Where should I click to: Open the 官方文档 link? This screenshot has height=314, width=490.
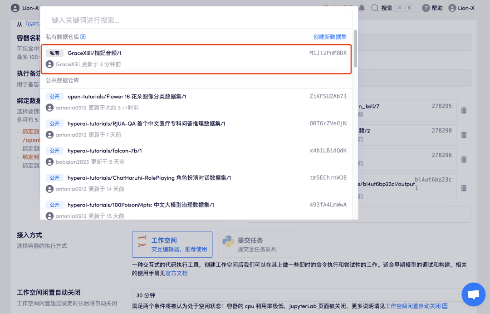pos(176,273)
